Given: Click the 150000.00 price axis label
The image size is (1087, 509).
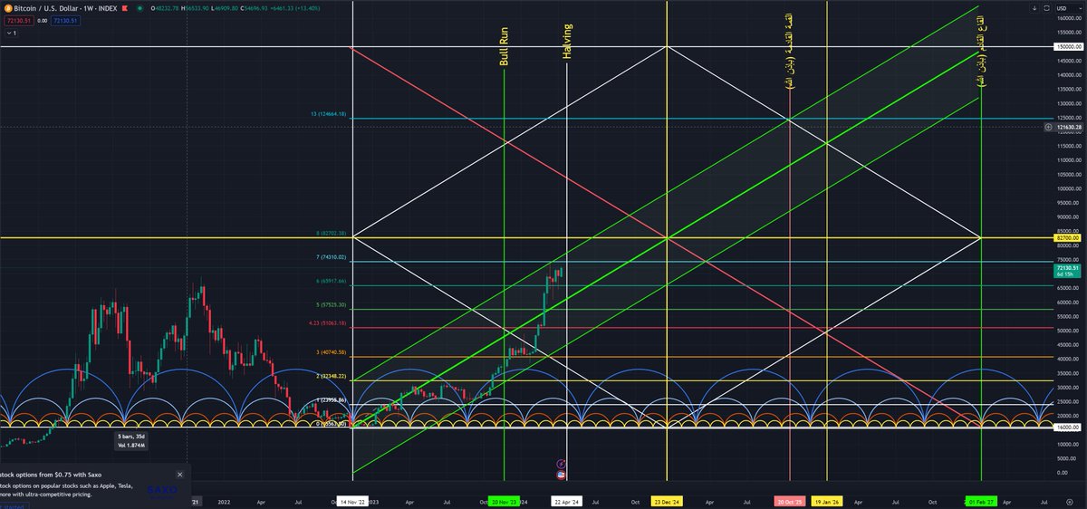Looking at the screenshot, I should [x=1068, y=46].
